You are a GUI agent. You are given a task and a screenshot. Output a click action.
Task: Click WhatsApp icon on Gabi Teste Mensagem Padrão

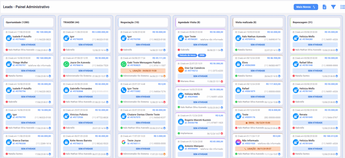coord(124,64)
